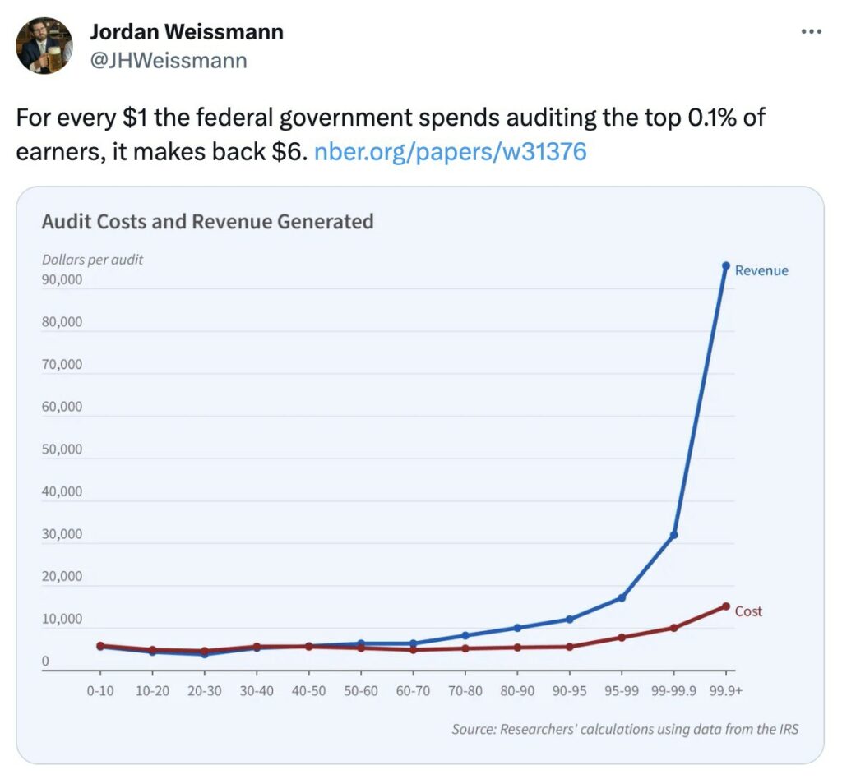Click the 0-10 x-axis label
842x779 pixels.
pyautogui.click(x=100, y=691)
